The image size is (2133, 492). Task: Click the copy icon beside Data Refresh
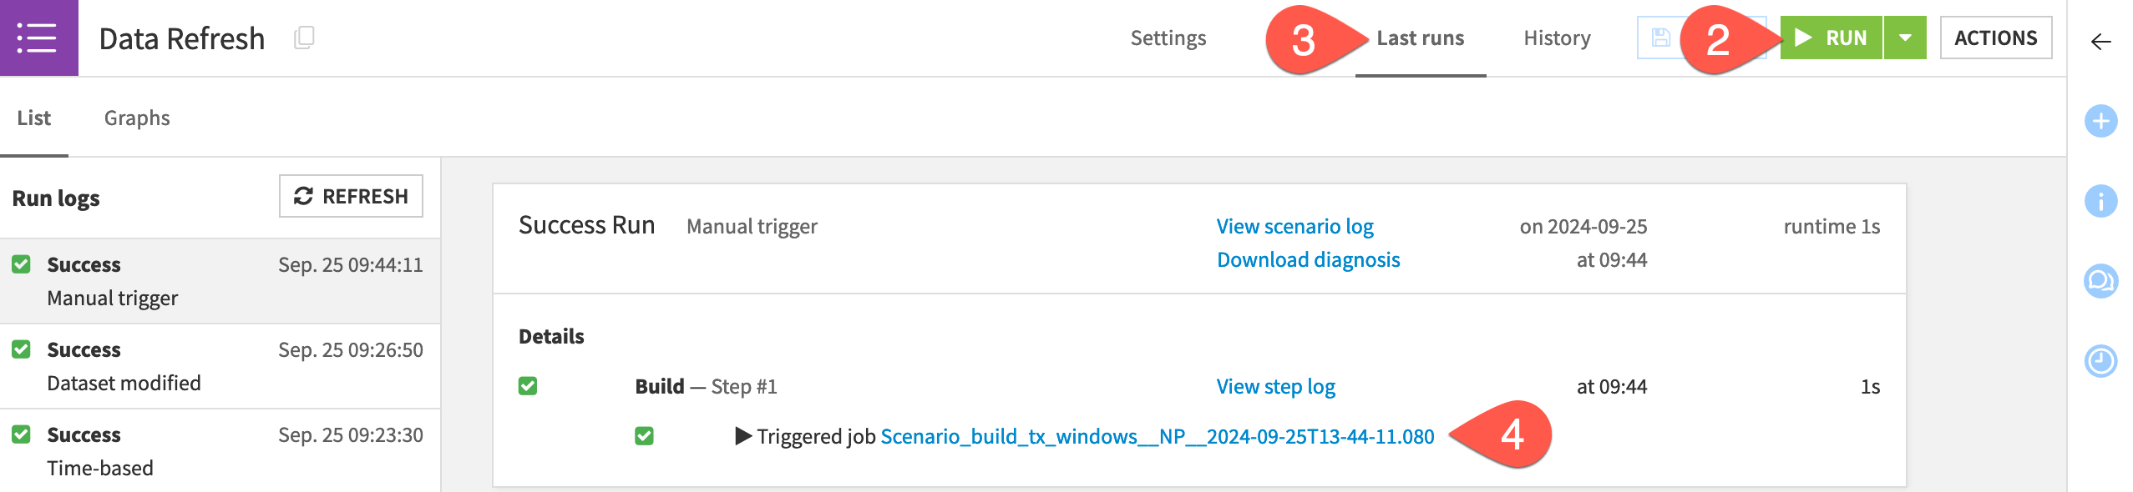pos(304,38)
